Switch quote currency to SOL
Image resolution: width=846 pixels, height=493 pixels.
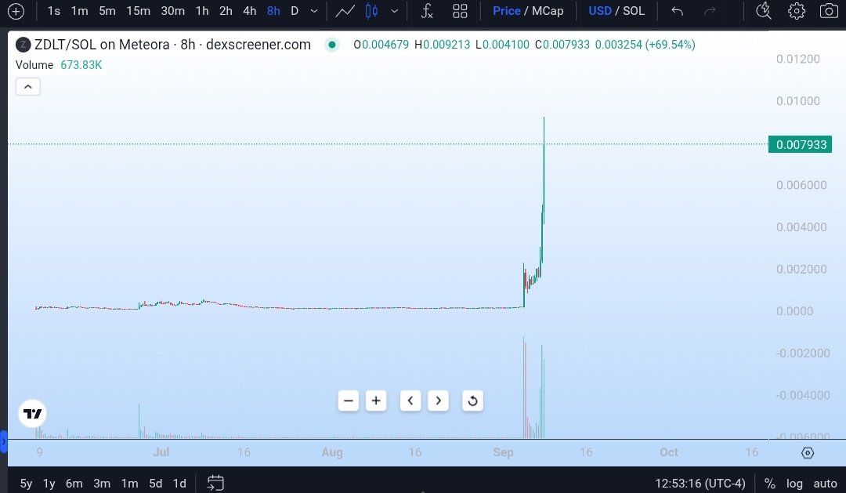pyautogui.click(x=634, y=11)
